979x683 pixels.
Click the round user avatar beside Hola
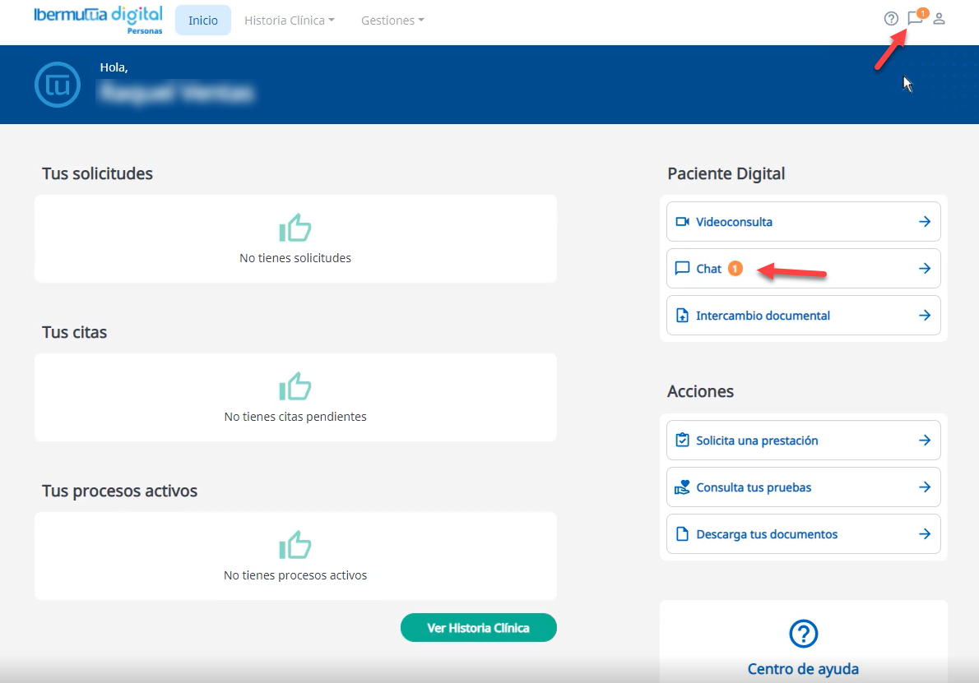pyautogui.click(x=58, y=85)
